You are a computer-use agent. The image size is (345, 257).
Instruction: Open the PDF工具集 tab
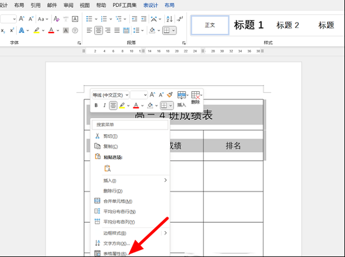point(125,5)
